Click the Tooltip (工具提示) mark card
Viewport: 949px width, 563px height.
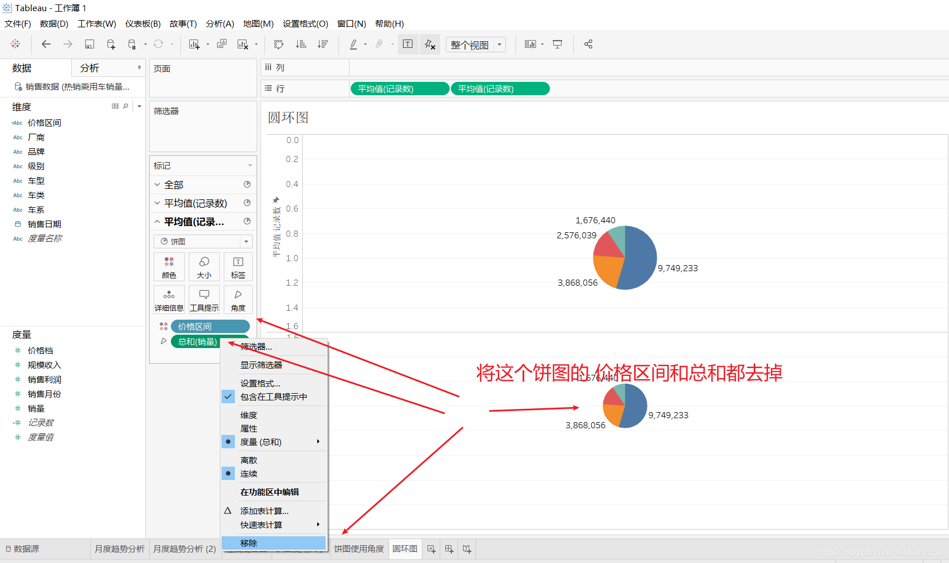(204, 300)
